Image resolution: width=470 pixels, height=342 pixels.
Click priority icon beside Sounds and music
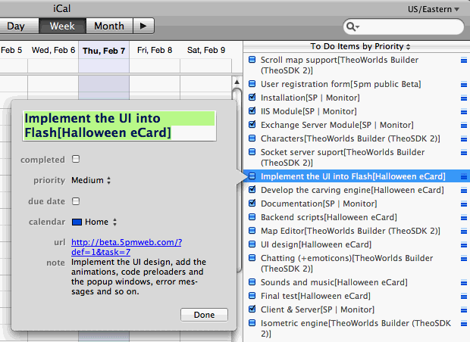[x=464, y=282]
